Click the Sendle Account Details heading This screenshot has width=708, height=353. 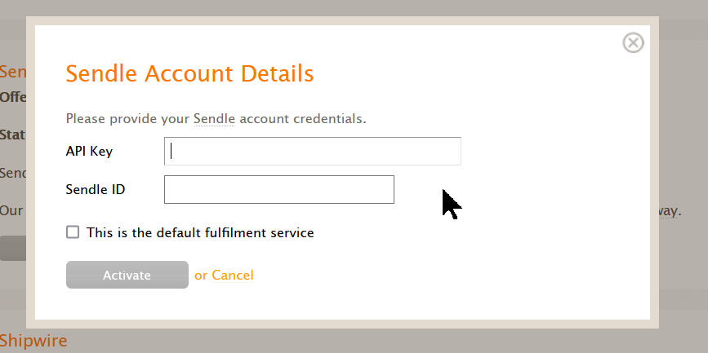click(x=189, y=73)
